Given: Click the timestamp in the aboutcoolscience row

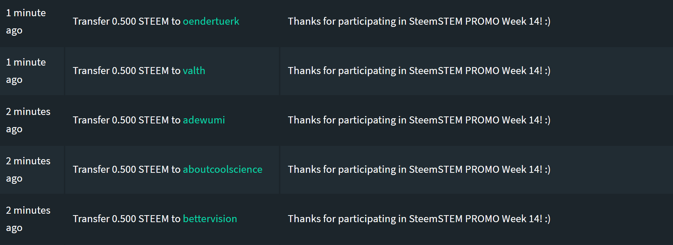Looking at the screenshot, I should [28, 170].
